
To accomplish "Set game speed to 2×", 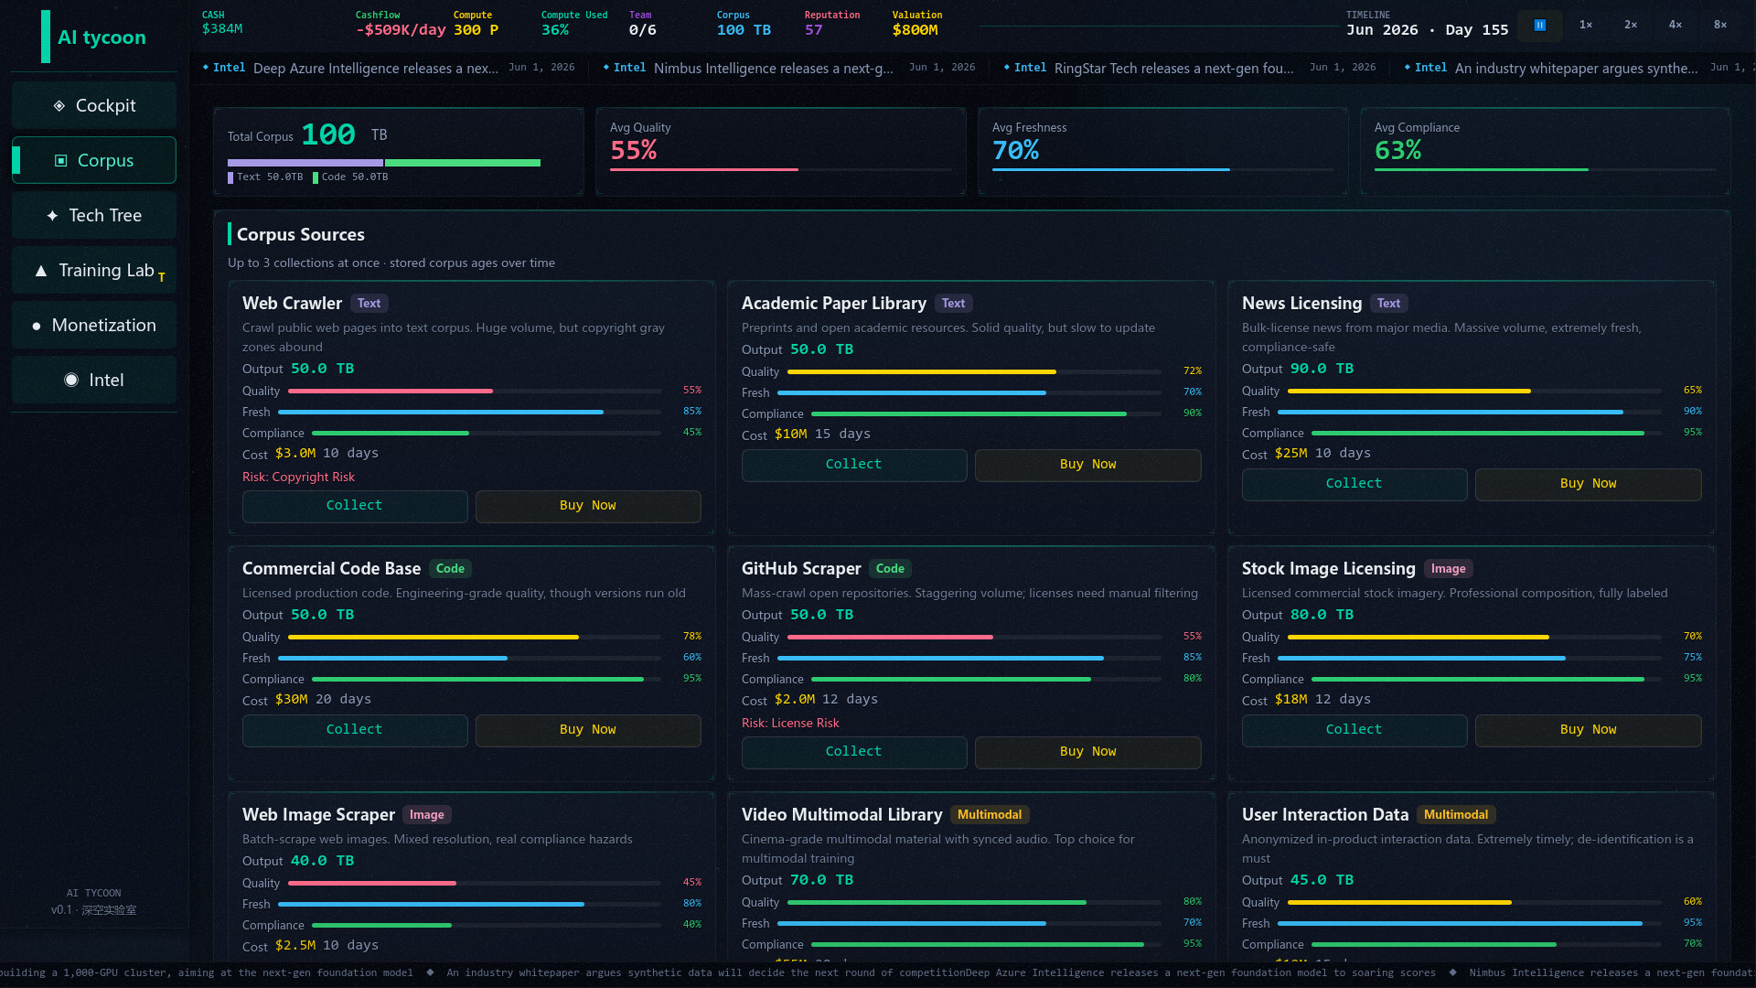I will (x=1631, y=26).
